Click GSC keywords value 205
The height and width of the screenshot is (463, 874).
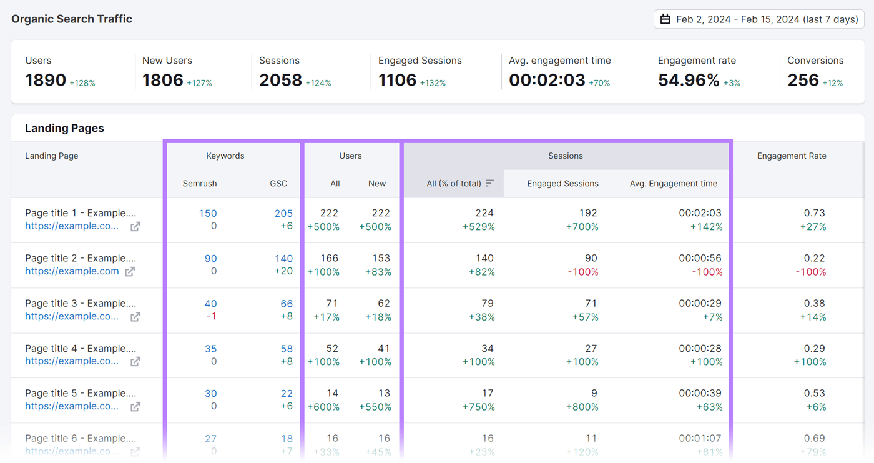click(x=283, y=213)
